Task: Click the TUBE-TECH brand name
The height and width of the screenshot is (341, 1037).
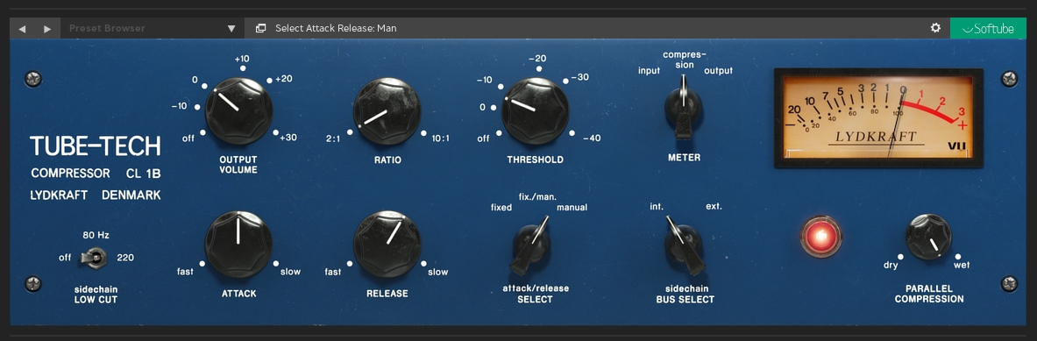Action: coord(96,146)
